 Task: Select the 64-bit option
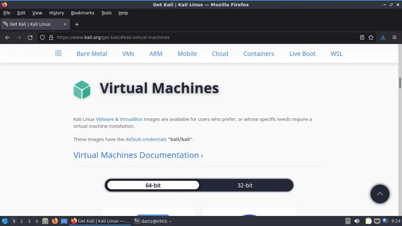pyautogui.click(x=153, y=185)
